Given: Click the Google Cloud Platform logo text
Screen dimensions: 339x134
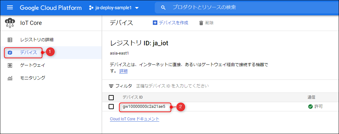Looking at the screenshot, I should pos(51,8).
